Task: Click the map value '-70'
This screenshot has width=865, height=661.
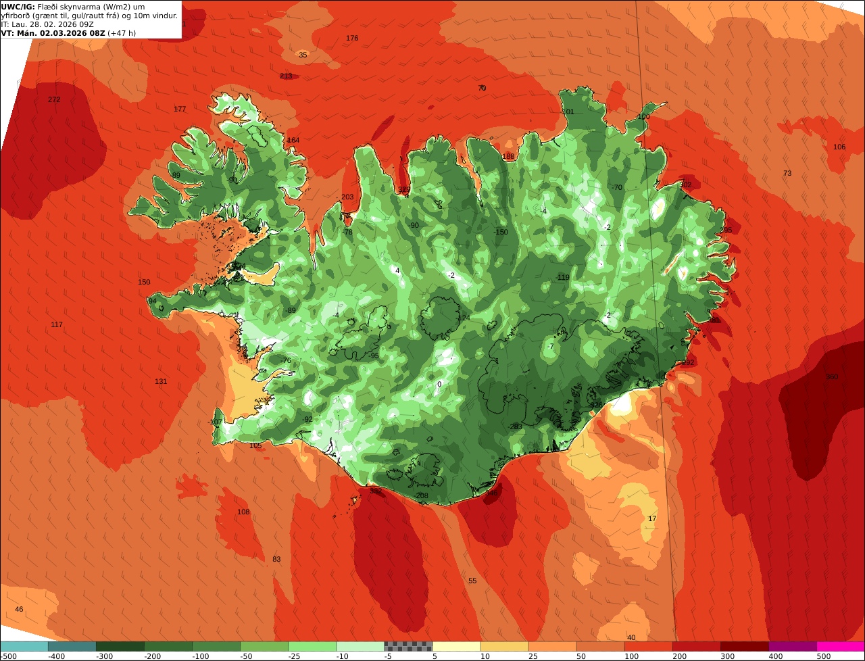Action: 617,188
